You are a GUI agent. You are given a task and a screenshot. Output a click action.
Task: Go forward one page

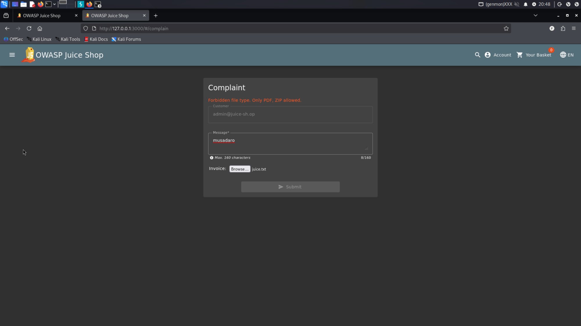18,28
